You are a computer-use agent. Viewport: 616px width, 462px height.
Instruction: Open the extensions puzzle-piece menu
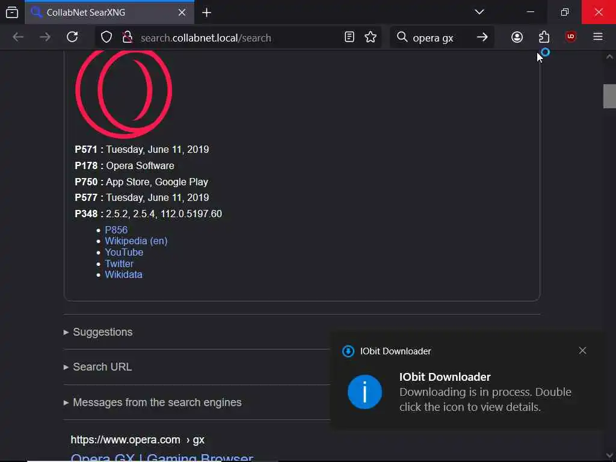(544, 37)
